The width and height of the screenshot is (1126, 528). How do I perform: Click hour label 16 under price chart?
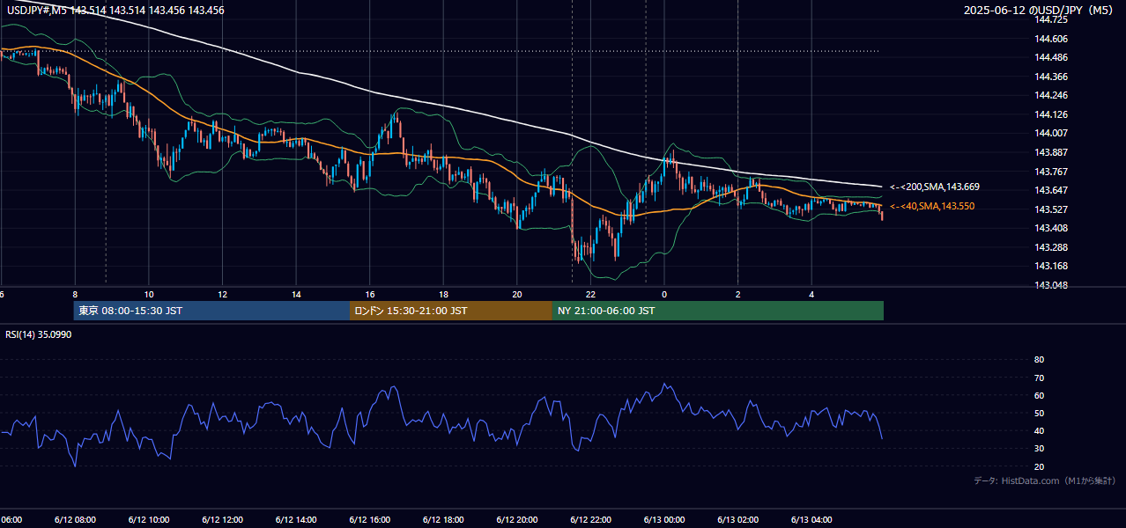tap(370, 295)
